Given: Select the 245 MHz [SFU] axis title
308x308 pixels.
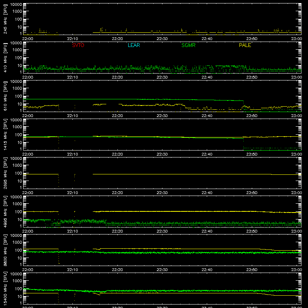Looking at the screenshot, I should click(5, 19).
